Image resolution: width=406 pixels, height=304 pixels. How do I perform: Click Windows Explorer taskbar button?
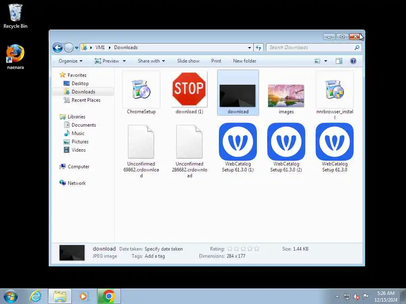60,296
